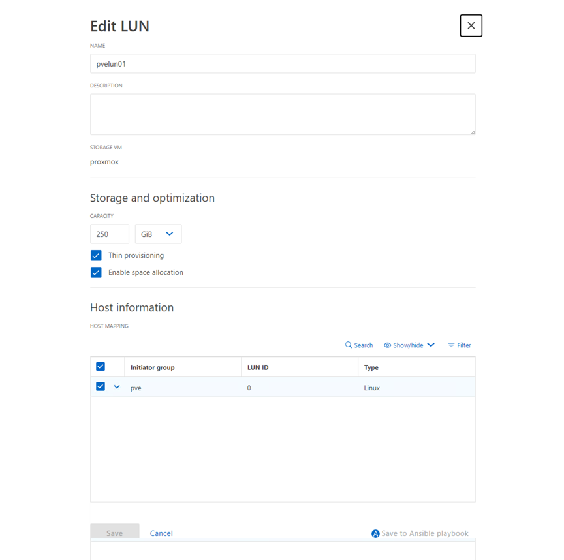
Task: Click the Save button
Action: [114, 533]
